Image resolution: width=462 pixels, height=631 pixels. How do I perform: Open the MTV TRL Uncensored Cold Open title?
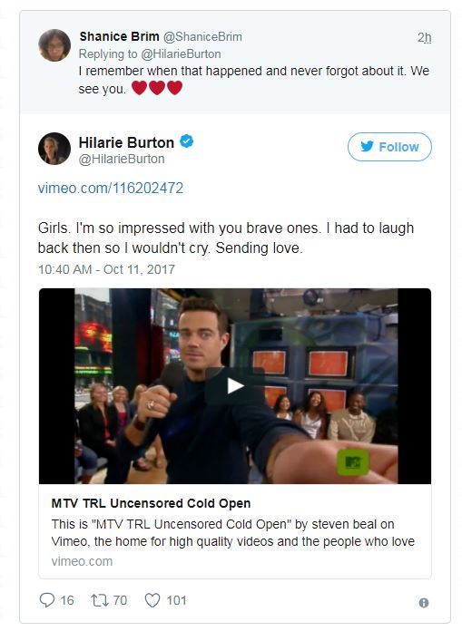pos(151,503)
